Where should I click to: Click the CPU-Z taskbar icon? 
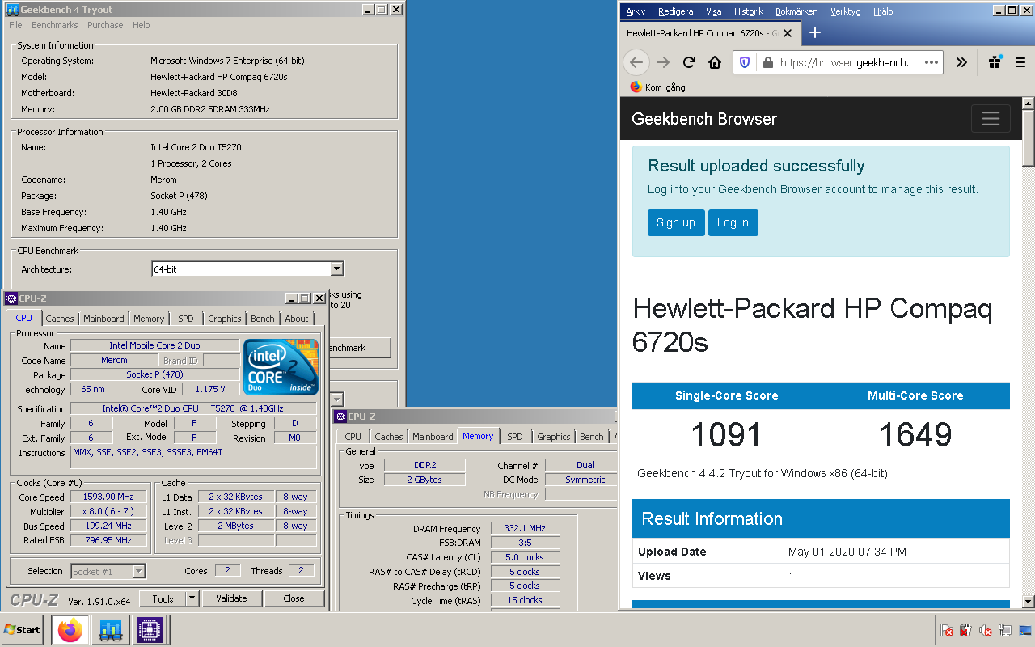pyautogui.click(x=149, y=630)
